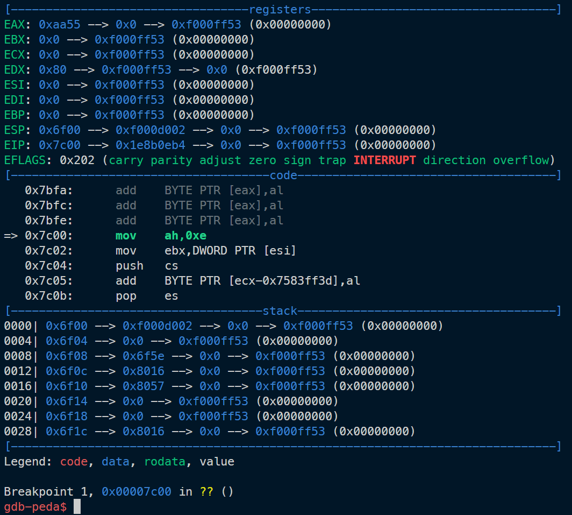572x515 pixels.
Task: Select the highlighted operand 'ah,0xe'
Action: coord(185,236)
